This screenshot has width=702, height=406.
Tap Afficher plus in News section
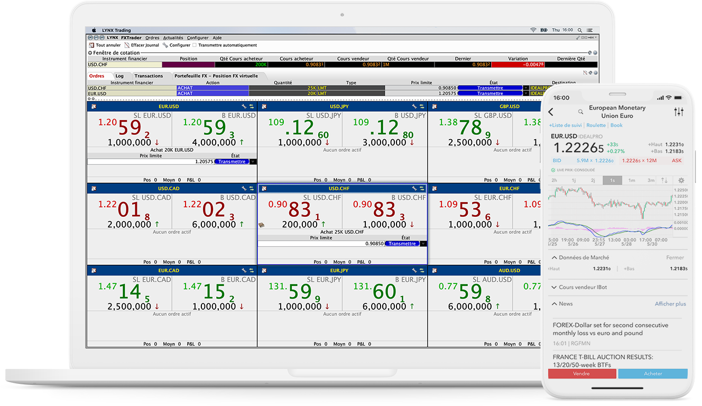pyautogui.click(x=670, y=304)
